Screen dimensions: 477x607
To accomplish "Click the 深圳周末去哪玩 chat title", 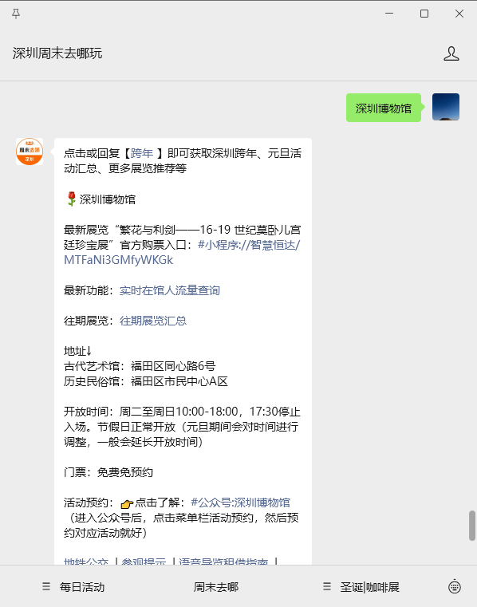I will pos(57,53).
